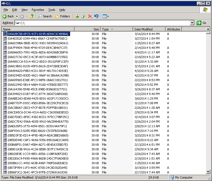The height and width of the screenshot is (181, 212).
Task: Click scrollbar up arrow
Action: click(x=208, y=29)
